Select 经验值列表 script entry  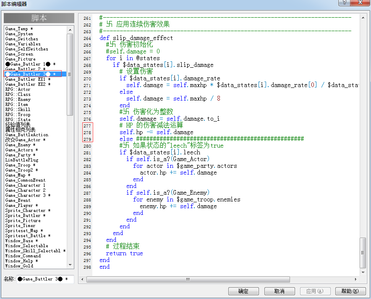[x=18, y=124]
